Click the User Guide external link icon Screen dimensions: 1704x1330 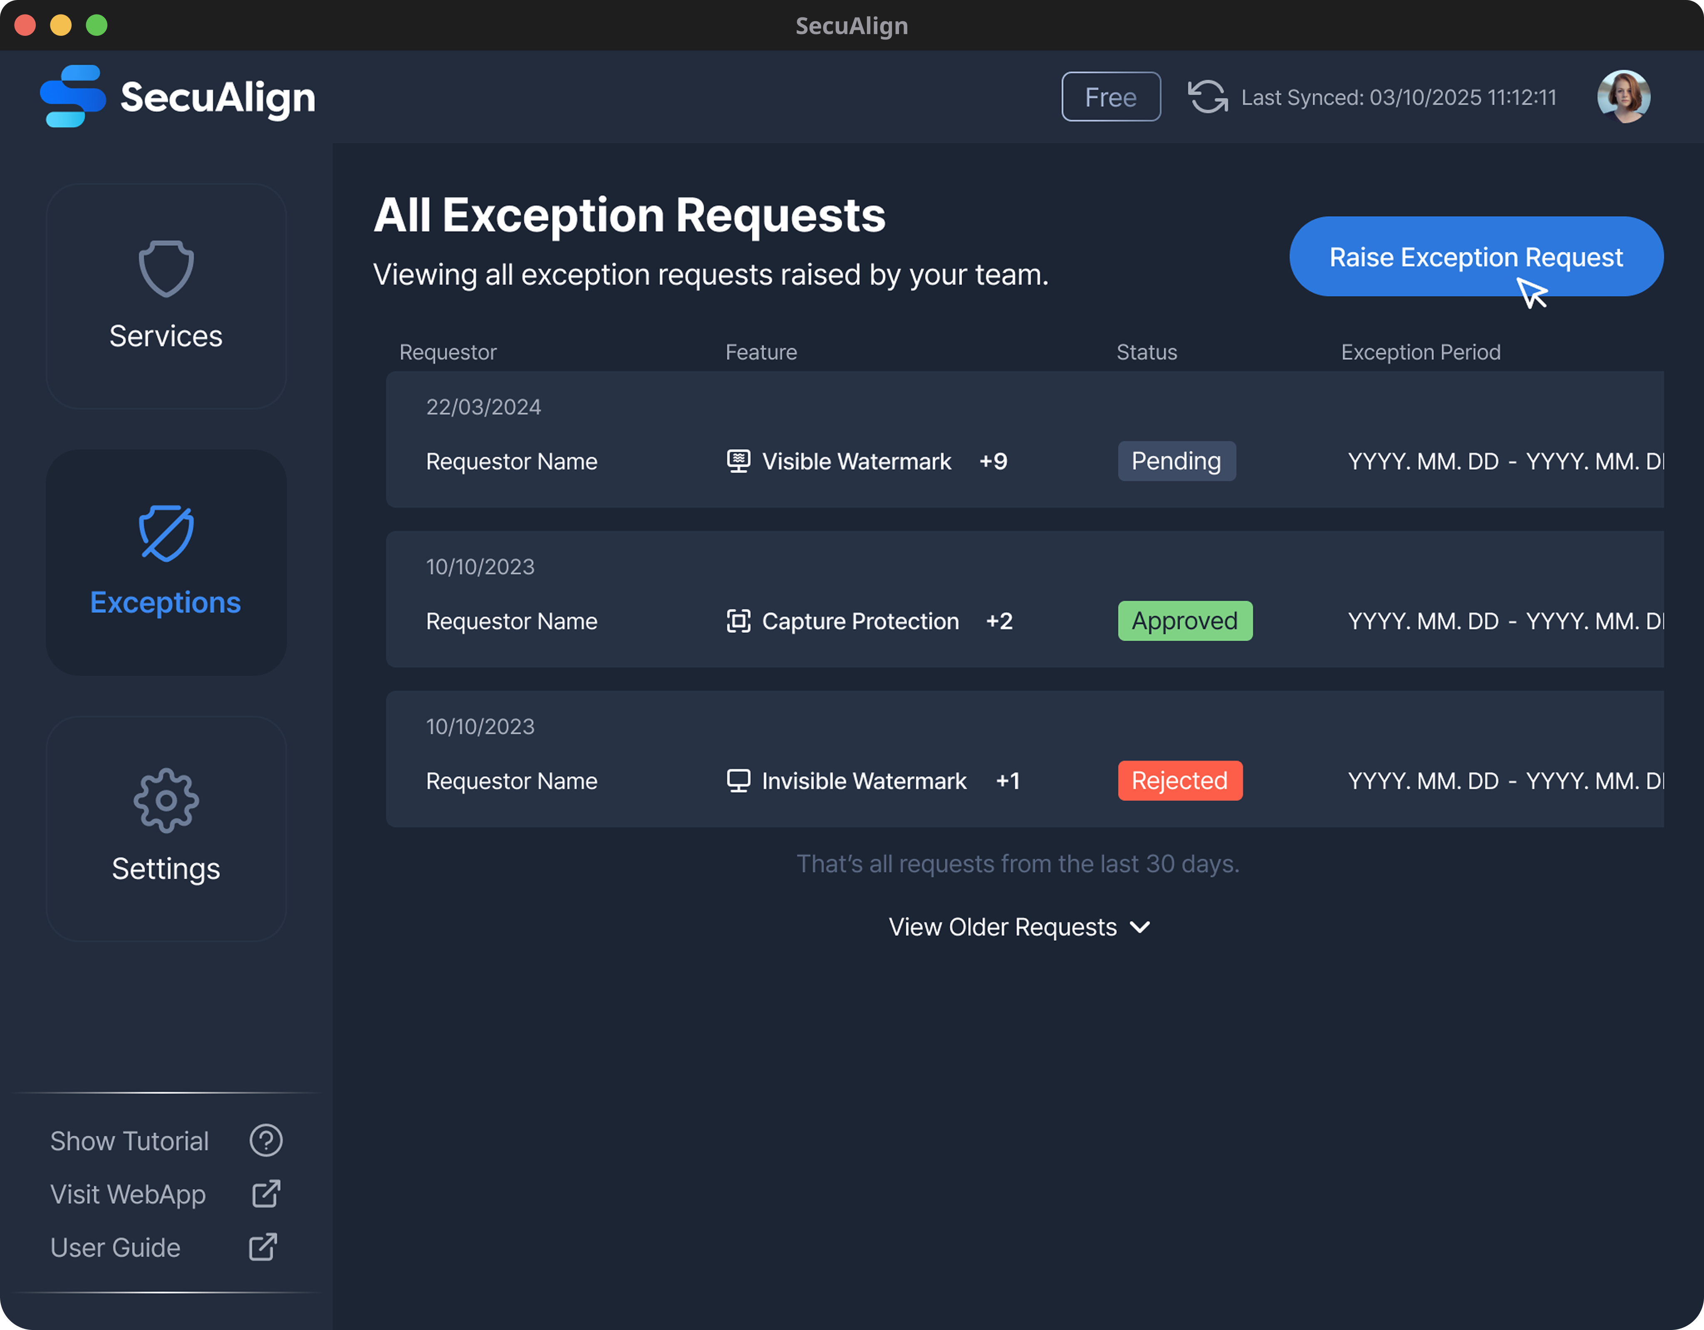click(263, 1247)
